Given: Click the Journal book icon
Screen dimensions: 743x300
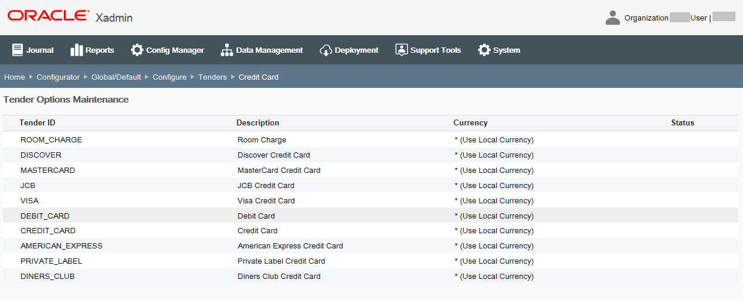Looking at the screenshot, I should [18, 50].
